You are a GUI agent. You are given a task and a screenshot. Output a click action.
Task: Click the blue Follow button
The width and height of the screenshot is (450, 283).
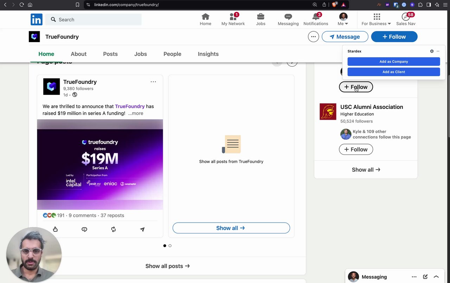click(x=394, y=37)
